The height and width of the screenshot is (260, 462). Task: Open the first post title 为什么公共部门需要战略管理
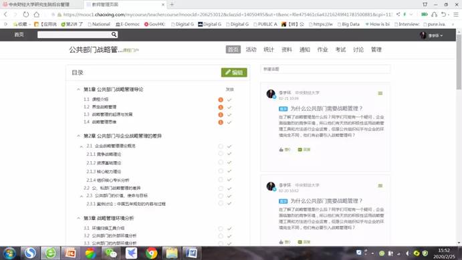pyautogui.click(x=326, y=108)
